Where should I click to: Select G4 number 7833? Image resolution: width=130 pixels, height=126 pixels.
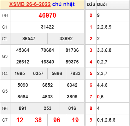75,74
